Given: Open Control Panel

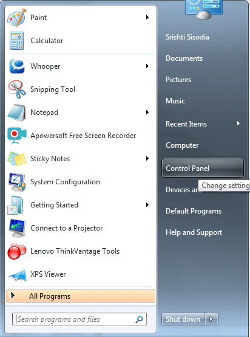Looking at the screenshot, I should (x=203, y=168).
